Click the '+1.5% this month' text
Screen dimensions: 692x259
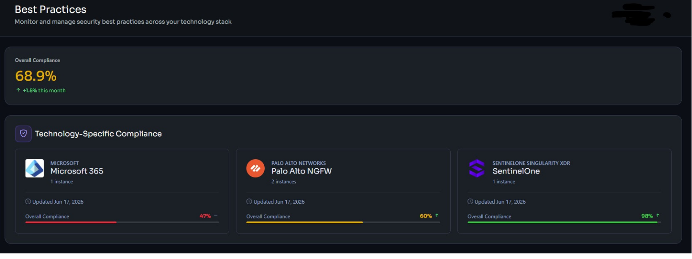[x=44, y=91]
